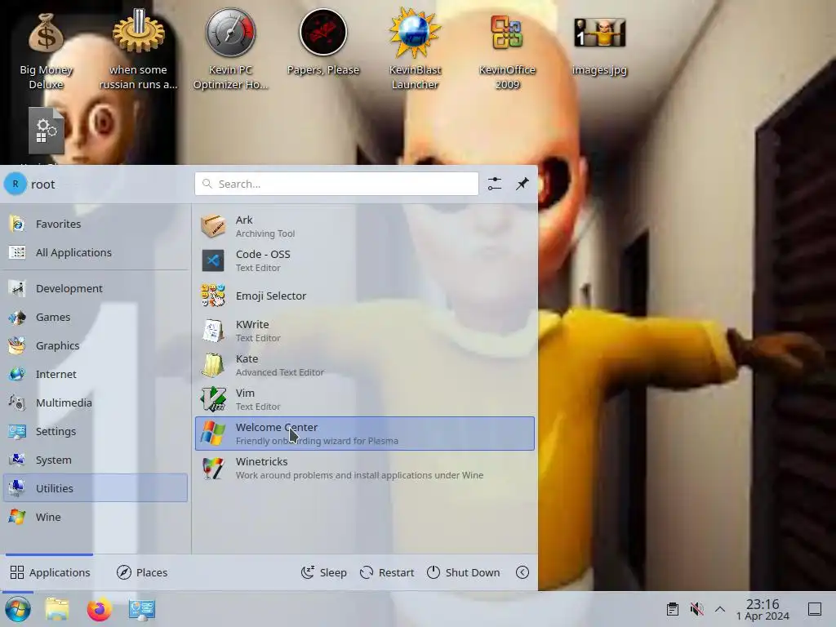
Task: Click the Shut Down button
Action: pyautogui.click(x=464, y=572)
